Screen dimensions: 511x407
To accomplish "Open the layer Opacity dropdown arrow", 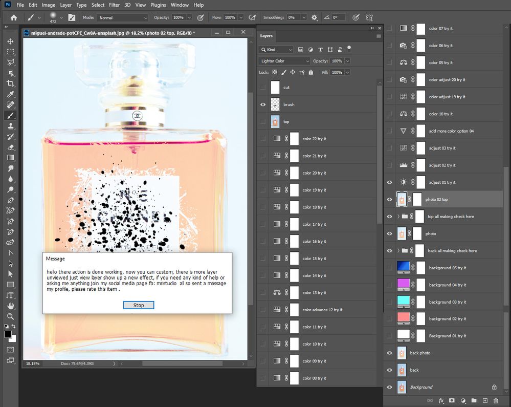I will click(347, 61).
